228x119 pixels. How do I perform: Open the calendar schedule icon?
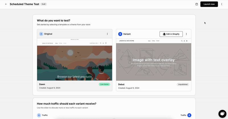[x=197, y=4]
